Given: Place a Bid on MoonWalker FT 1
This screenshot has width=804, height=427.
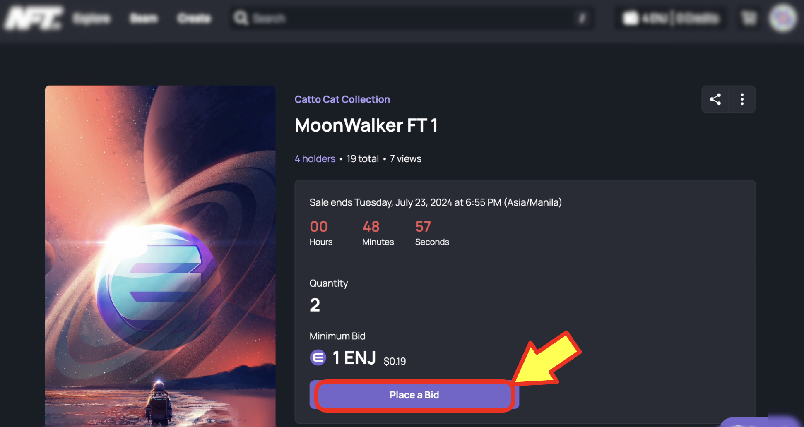Looking at the screenshot, I should (x=414, y=395).
